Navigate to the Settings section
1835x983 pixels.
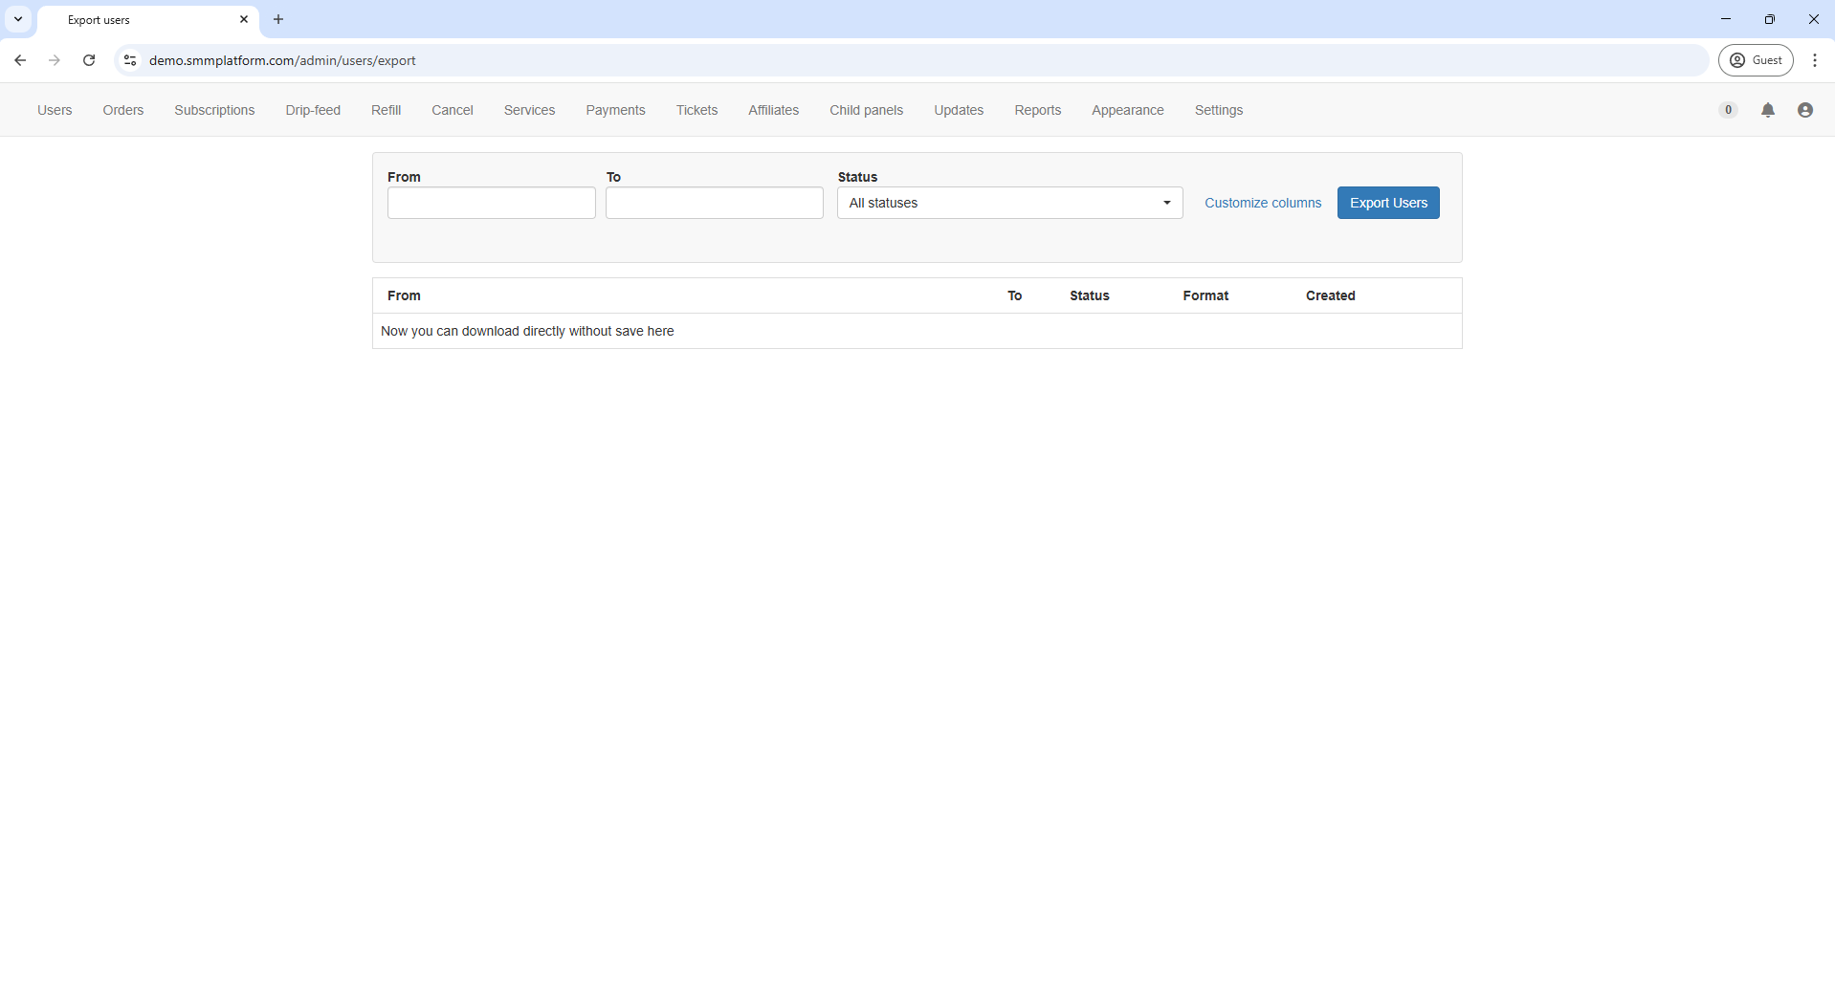[x=1218, y=110]
